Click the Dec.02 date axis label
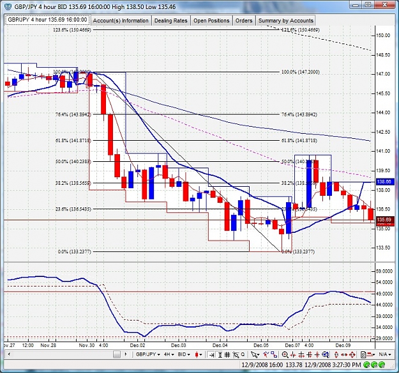The height and width of the screenshot is (373, 399). tap(137, 345)
